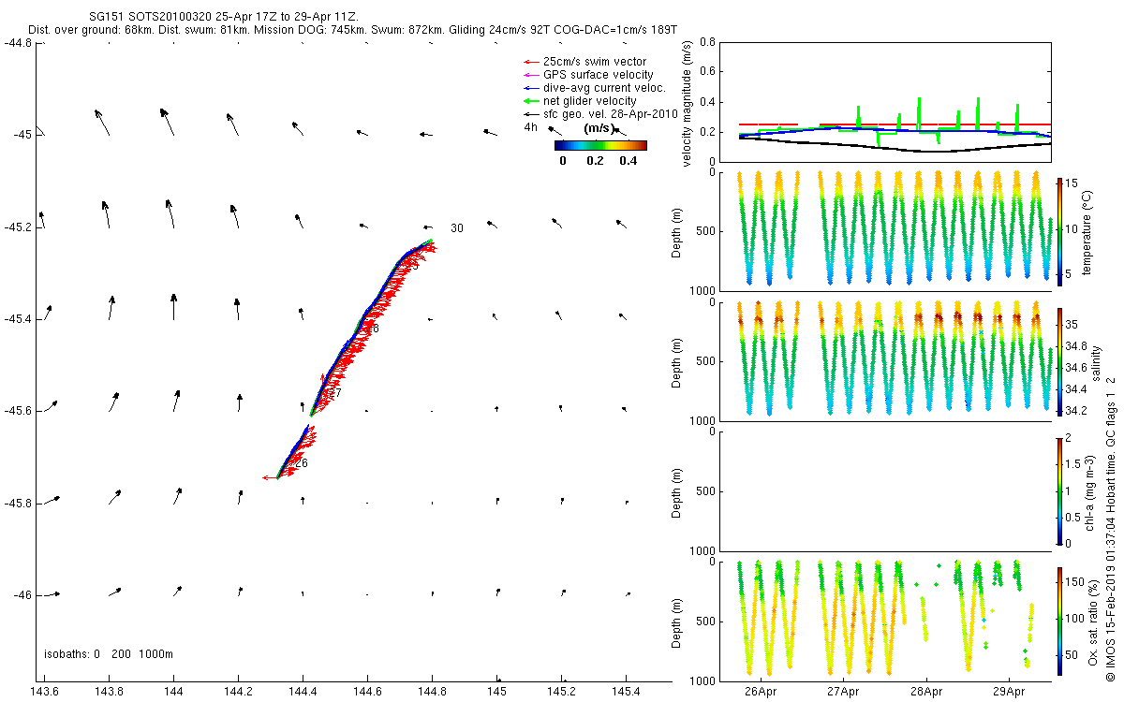Click blue arrow beside dive-avg current legend entry

(x=530, y=88)
